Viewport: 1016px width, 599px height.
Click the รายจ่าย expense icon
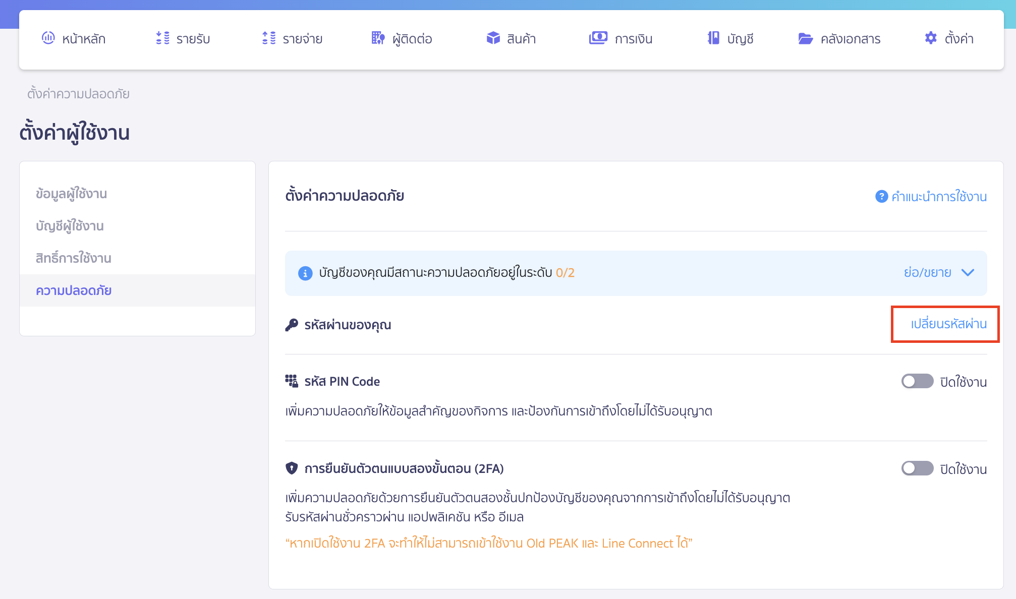[x=268, y=38]
